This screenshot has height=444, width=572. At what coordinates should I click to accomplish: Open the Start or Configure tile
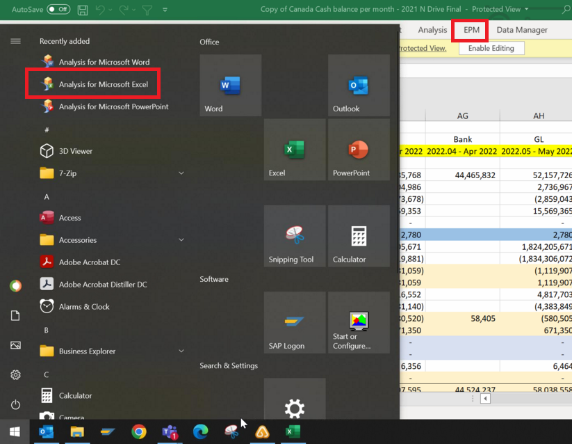[359, 323]
